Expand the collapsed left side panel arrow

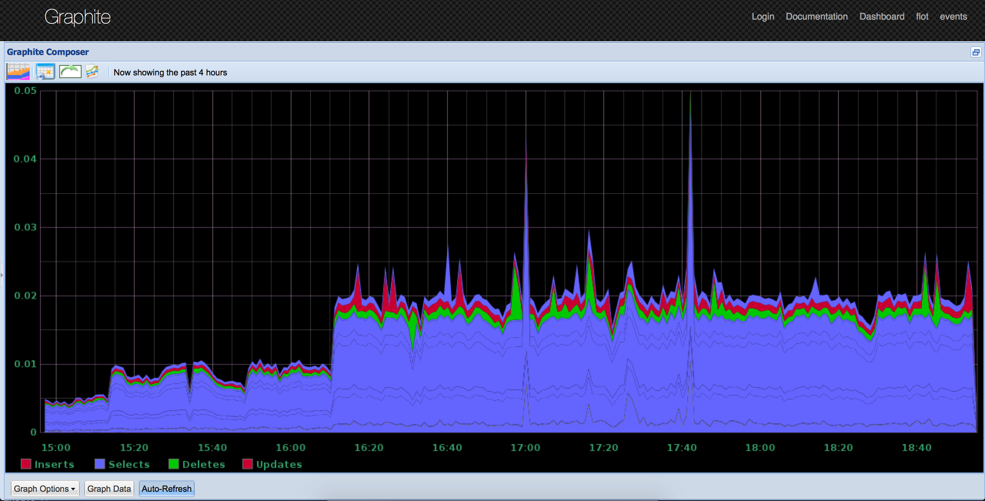click(x=2, y=275)
